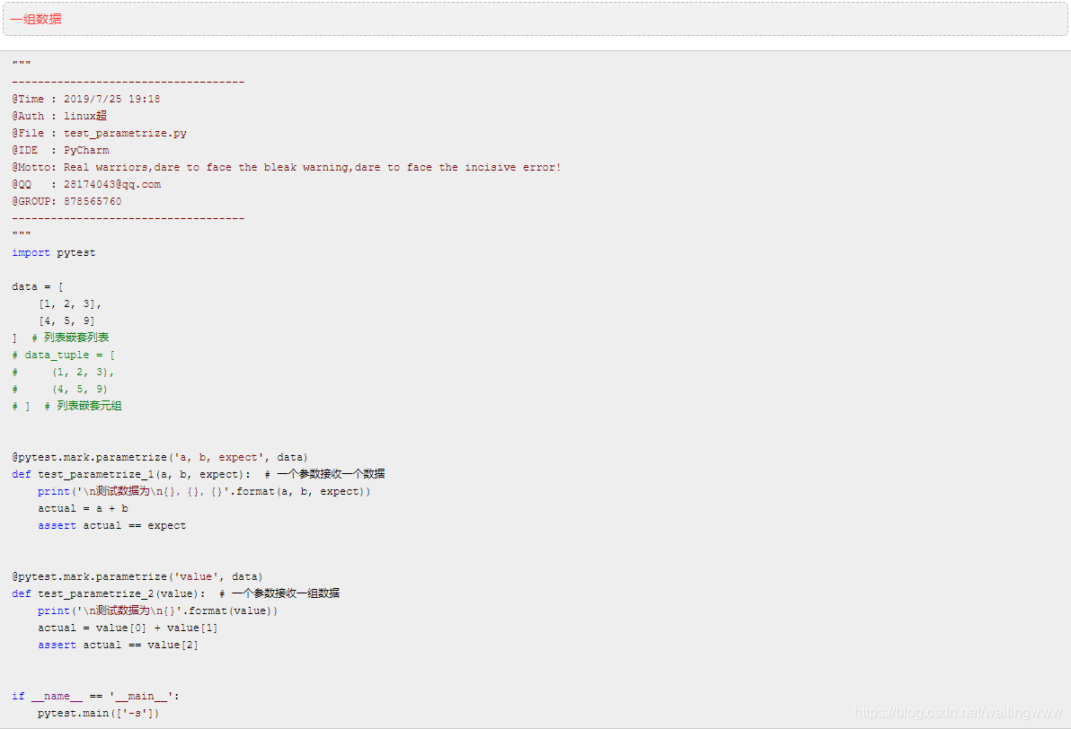Click the '@Time : 2019/7/25 19:18' line
The width and height of the screenshot is (1071, 729).
[x=86, y=99]
